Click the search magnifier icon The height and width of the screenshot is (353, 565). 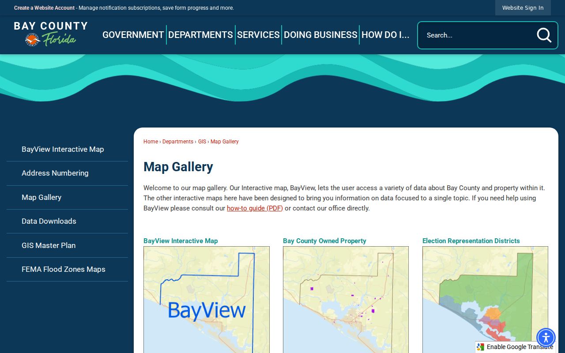(544, 35)
